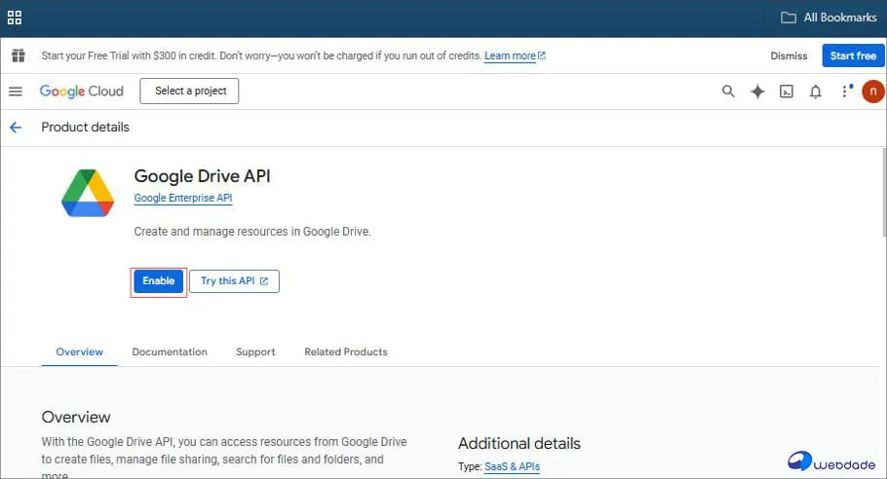Open the Google Enterprise API link
887x479 pixels.
click(183, 199)
